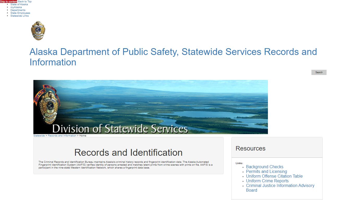
Task: Open the Uniform Crime Reports link
Action: click(x=267, y=181)
